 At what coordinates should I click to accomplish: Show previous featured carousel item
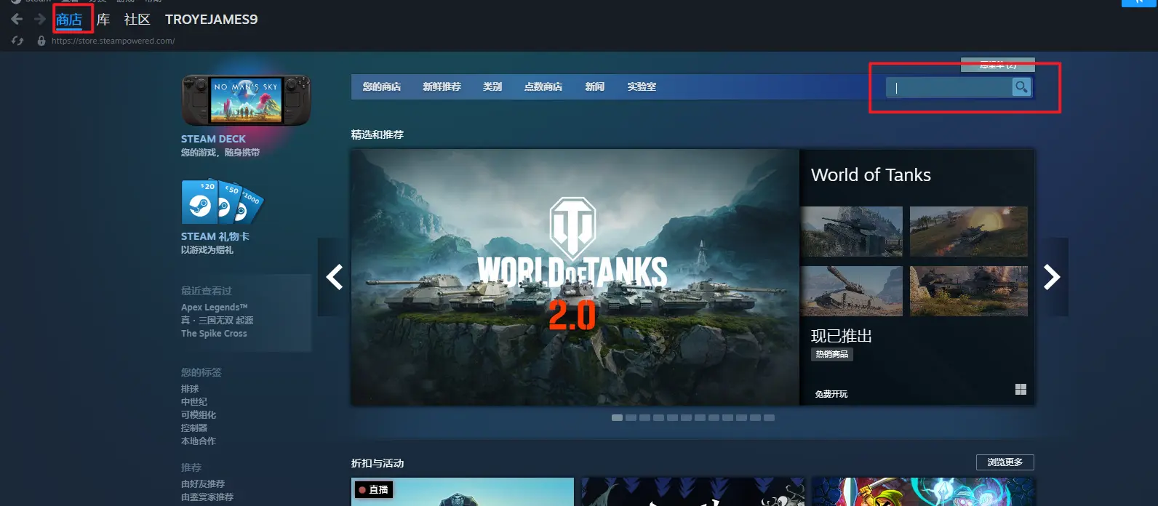click(334, 277)
